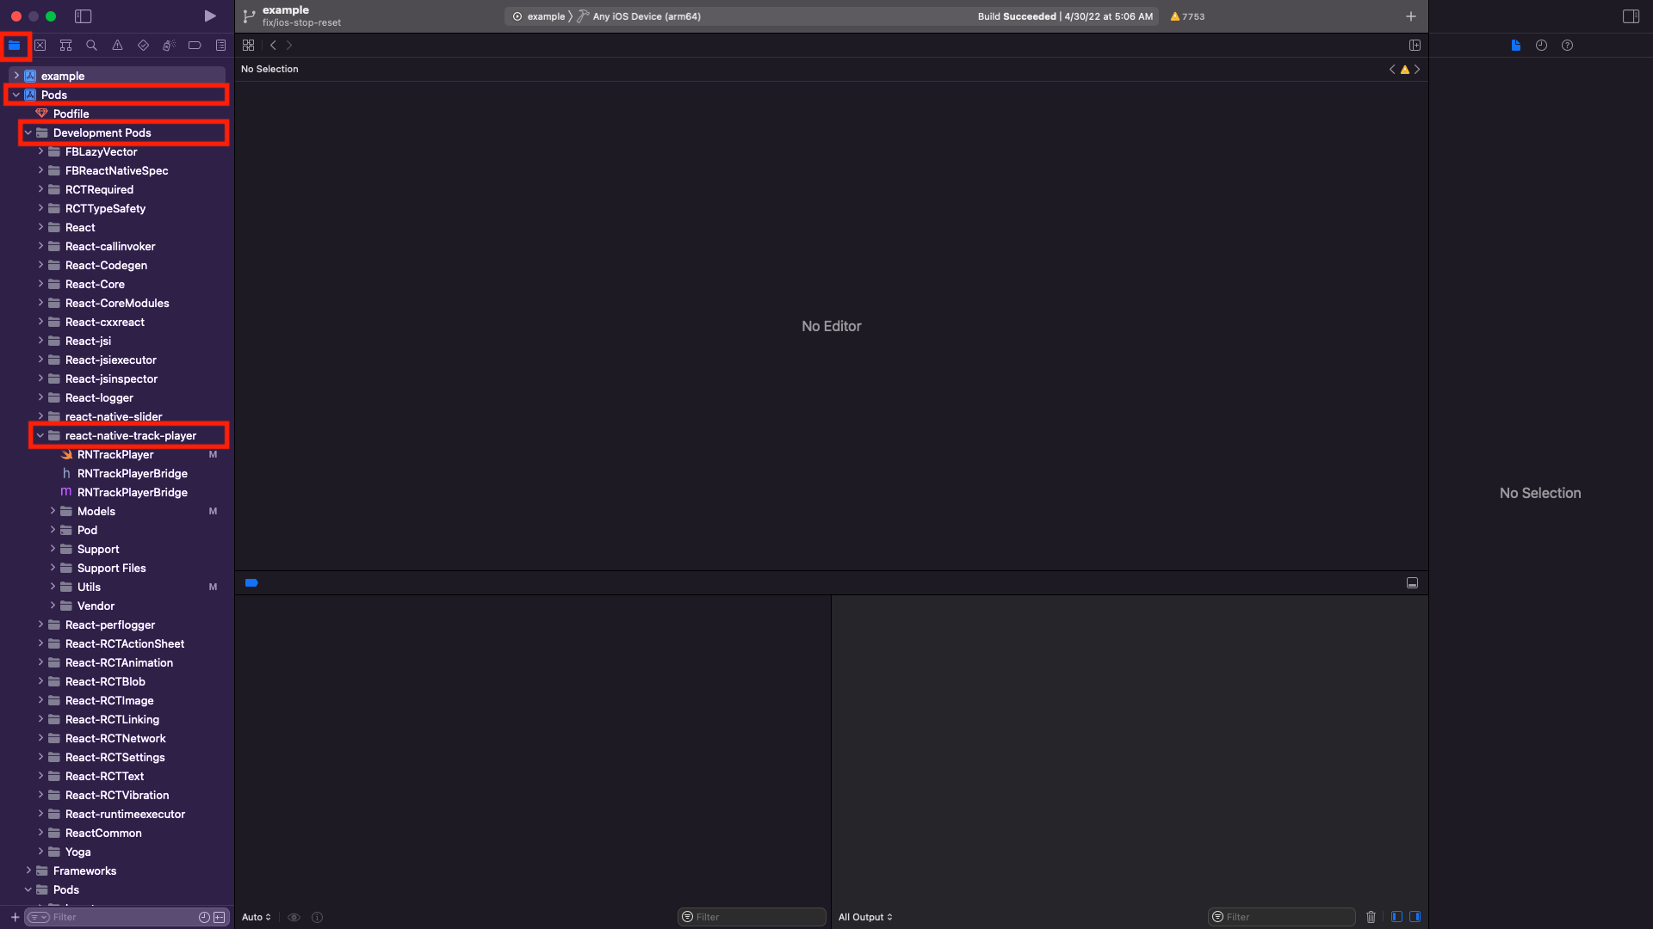Image resolution: width=1653 pixels, height=929 pixels.
Task: Open the History inspector clock icon
Action: pos(1541,45)
